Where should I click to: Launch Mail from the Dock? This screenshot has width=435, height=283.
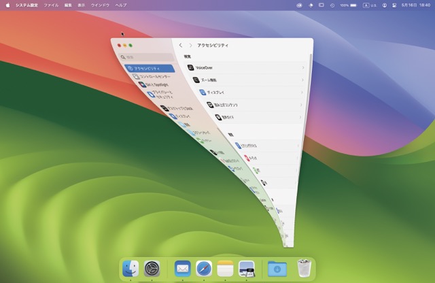tap(183, 268)
